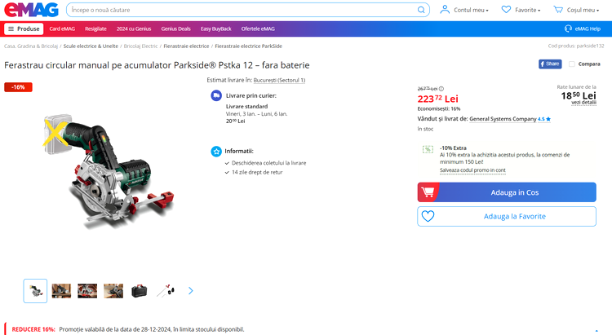The height and width of the screenshot is (335, 612).
Task: Click the heart Adauga la Favorite button
Action: pos(507,217)
